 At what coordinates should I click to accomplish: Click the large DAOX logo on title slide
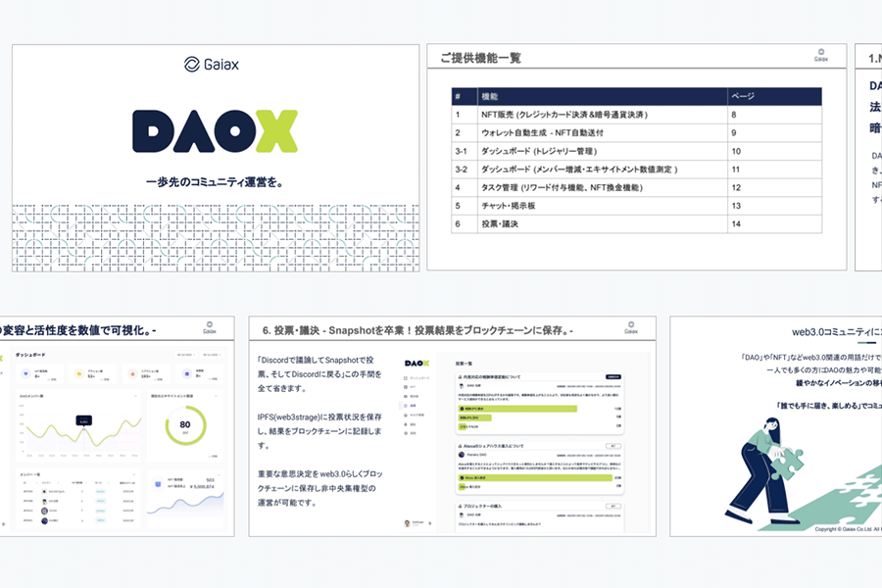[215, 131]
